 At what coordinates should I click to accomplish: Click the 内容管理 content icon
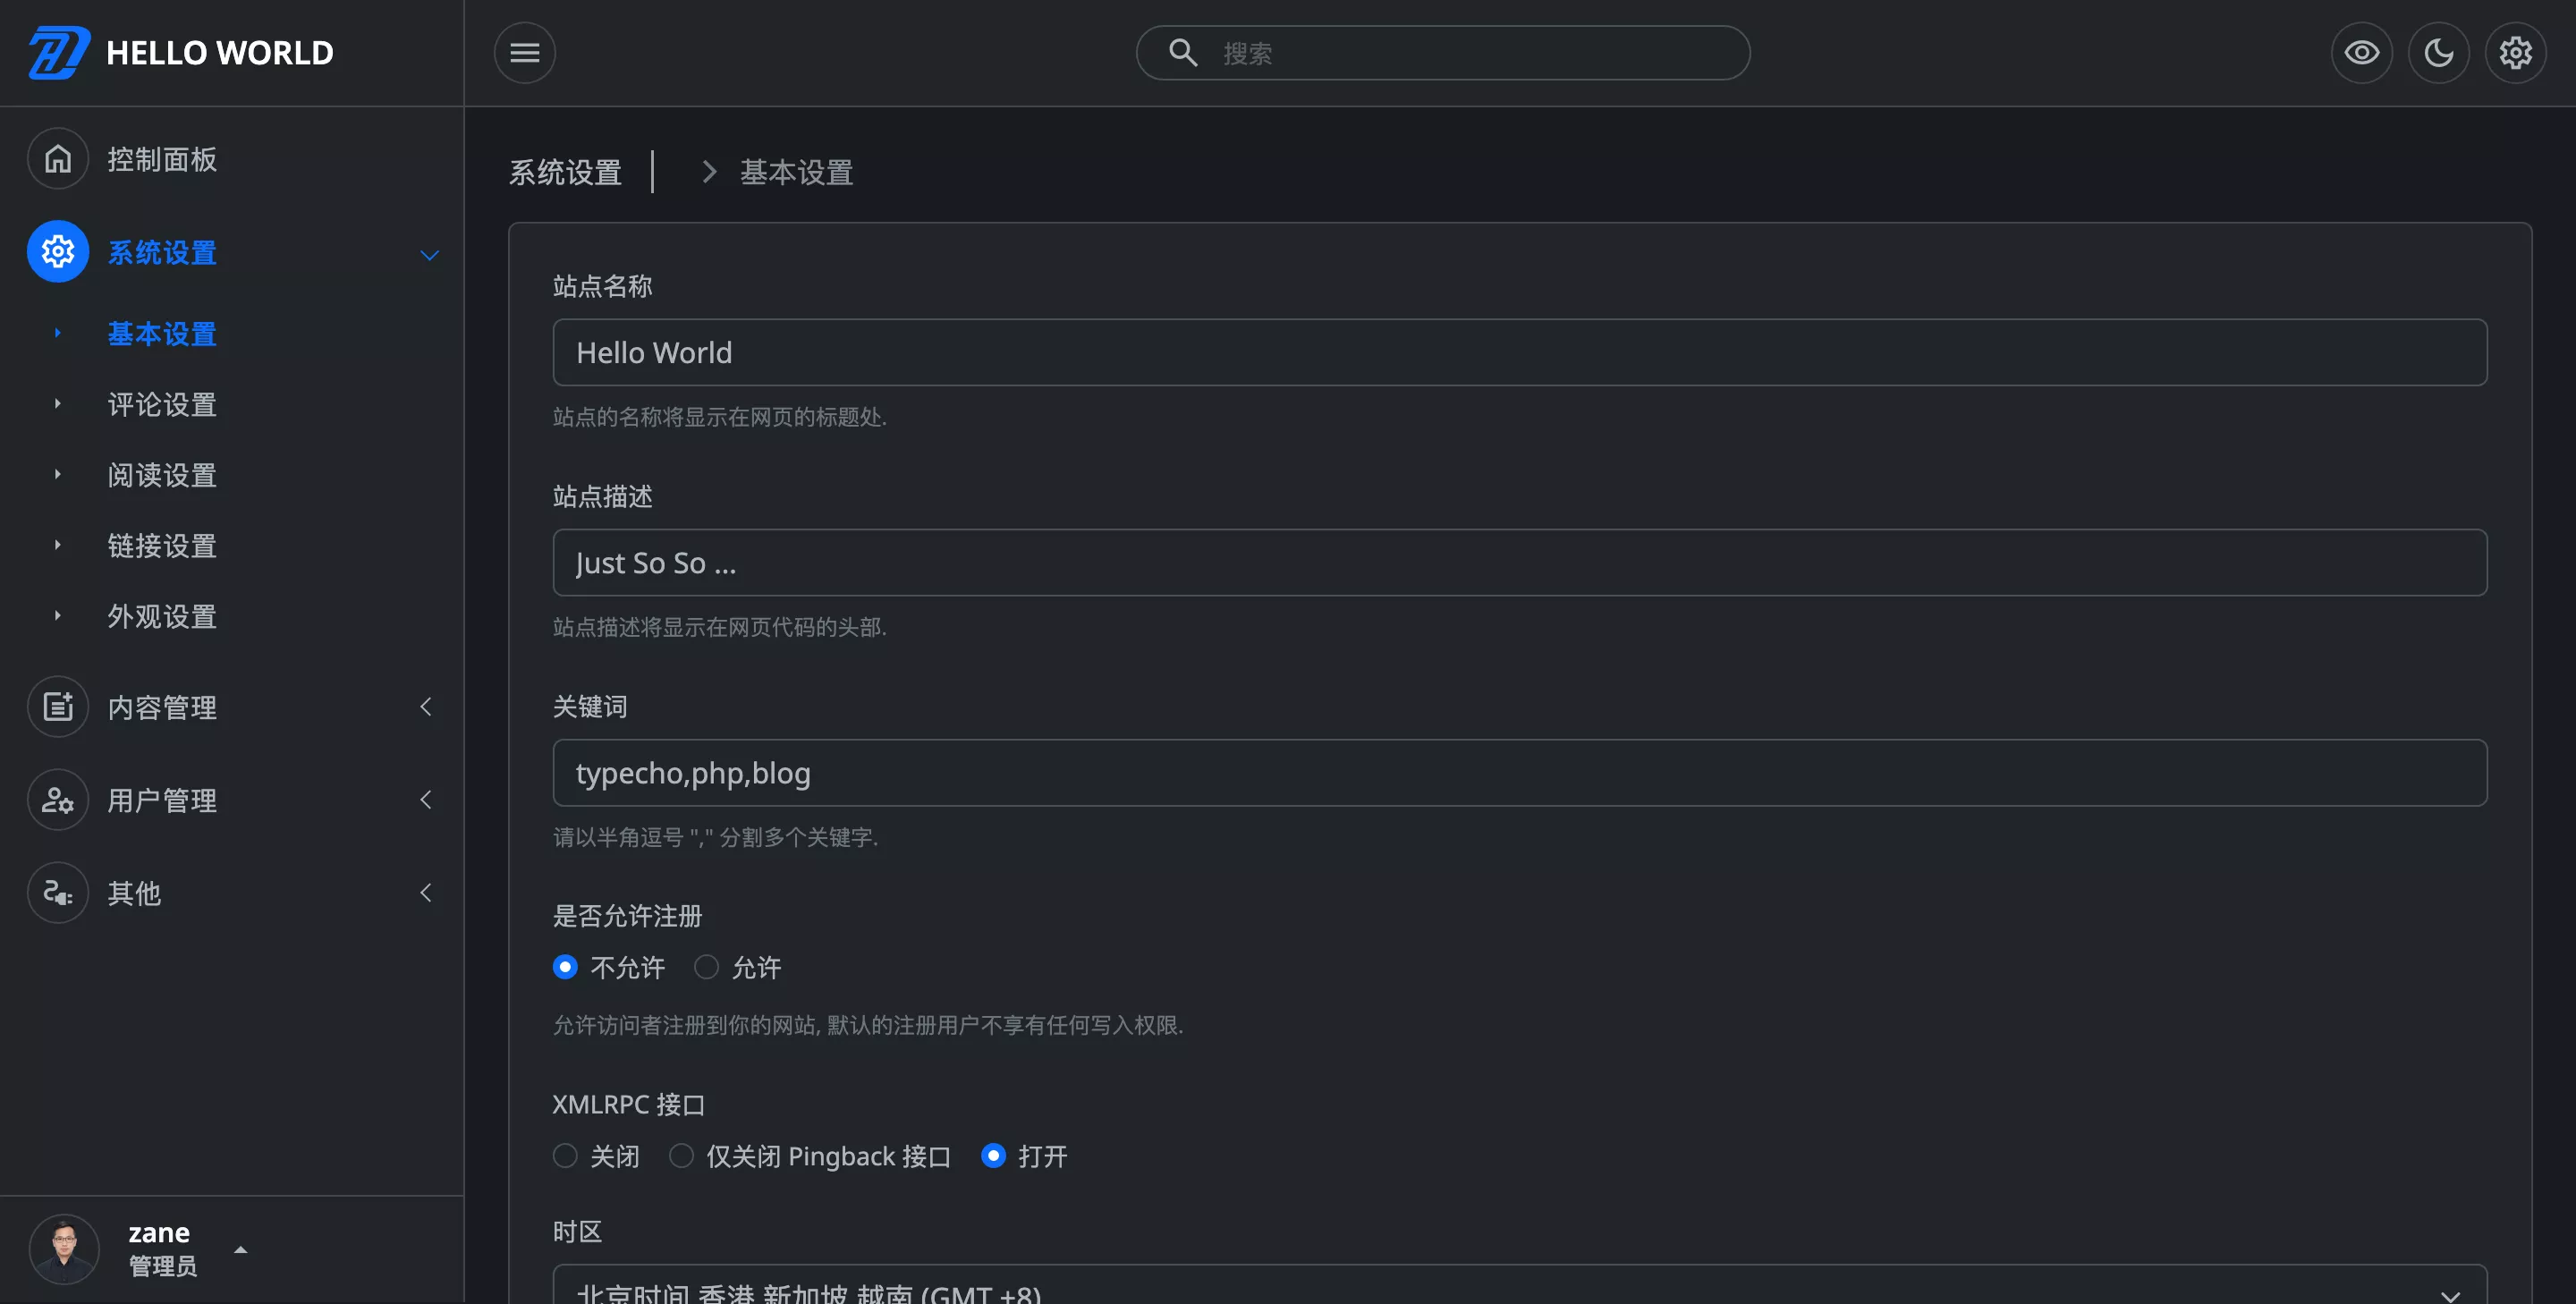point(57,707)
